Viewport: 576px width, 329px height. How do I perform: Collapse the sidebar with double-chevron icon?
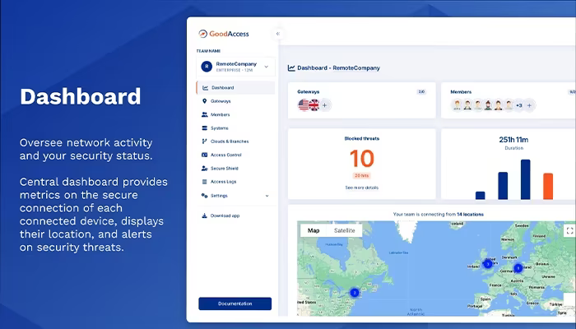pyautogui.click(x=278, y=34)
